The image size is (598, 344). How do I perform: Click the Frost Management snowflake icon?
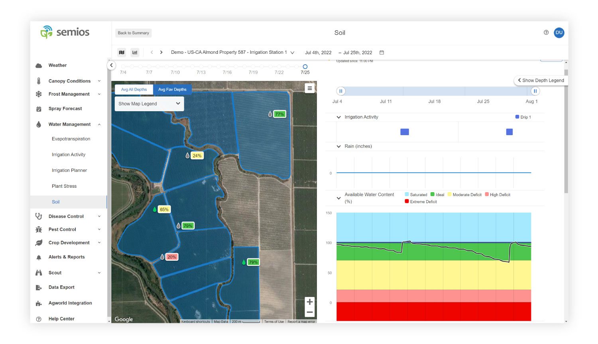click(39, 94)
